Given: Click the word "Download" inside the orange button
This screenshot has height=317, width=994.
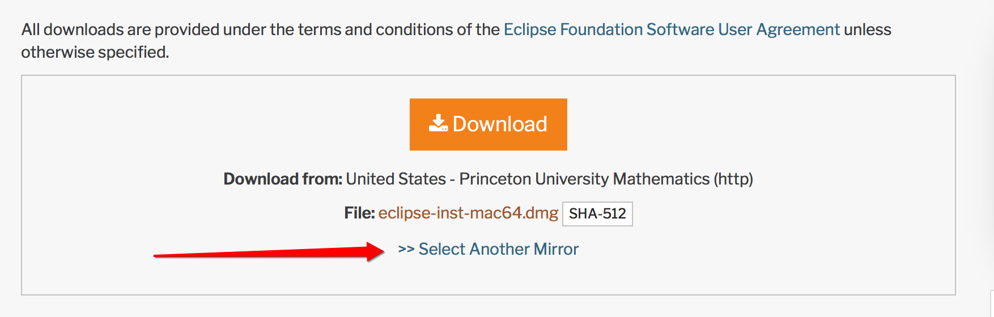Looking at the screenshot, I should 500,125.
